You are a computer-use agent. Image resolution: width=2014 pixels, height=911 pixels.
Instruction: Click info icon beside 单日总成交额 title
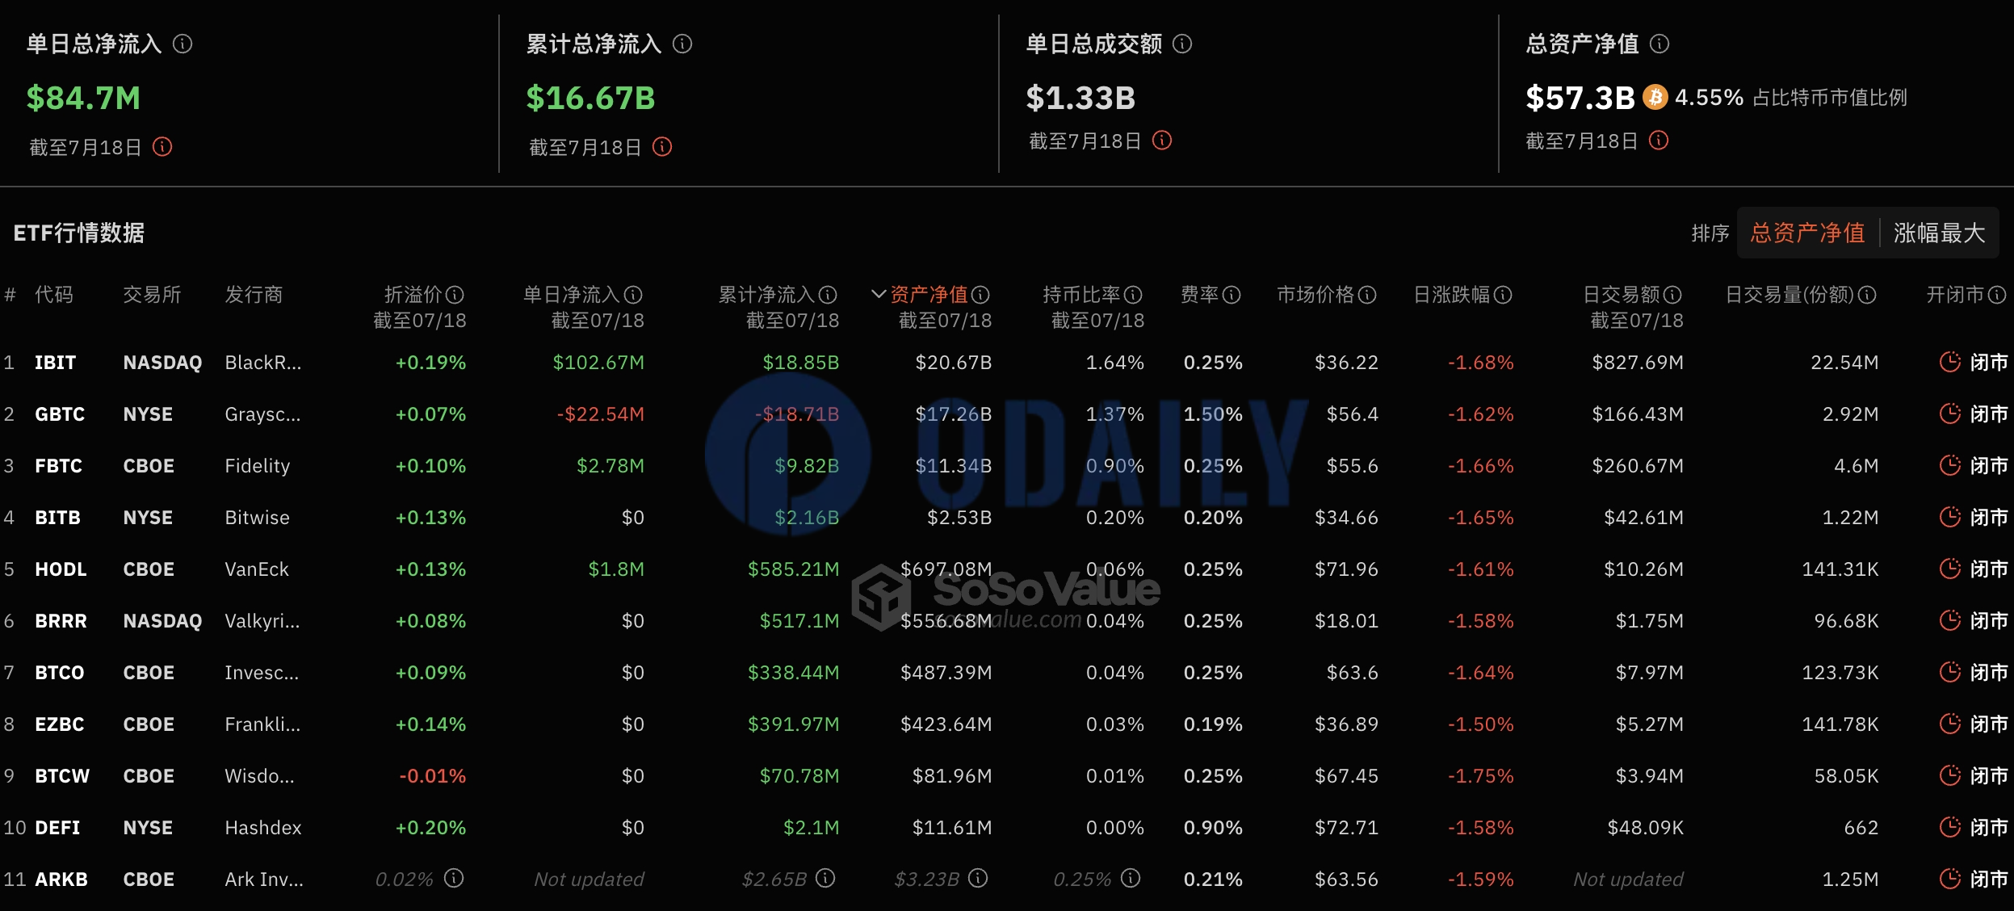coord(1182,44)
